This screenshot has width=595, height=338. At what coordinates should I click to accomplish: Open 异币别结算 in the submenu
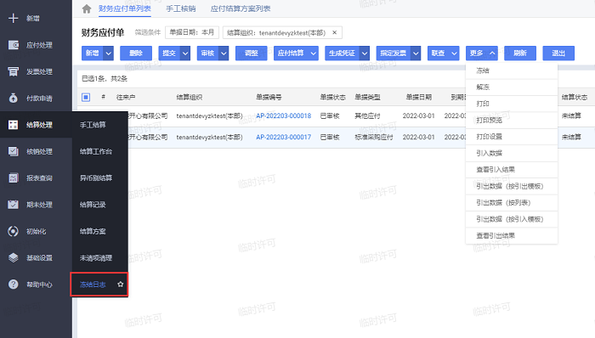pyautogui.click(x=99, y=177)
